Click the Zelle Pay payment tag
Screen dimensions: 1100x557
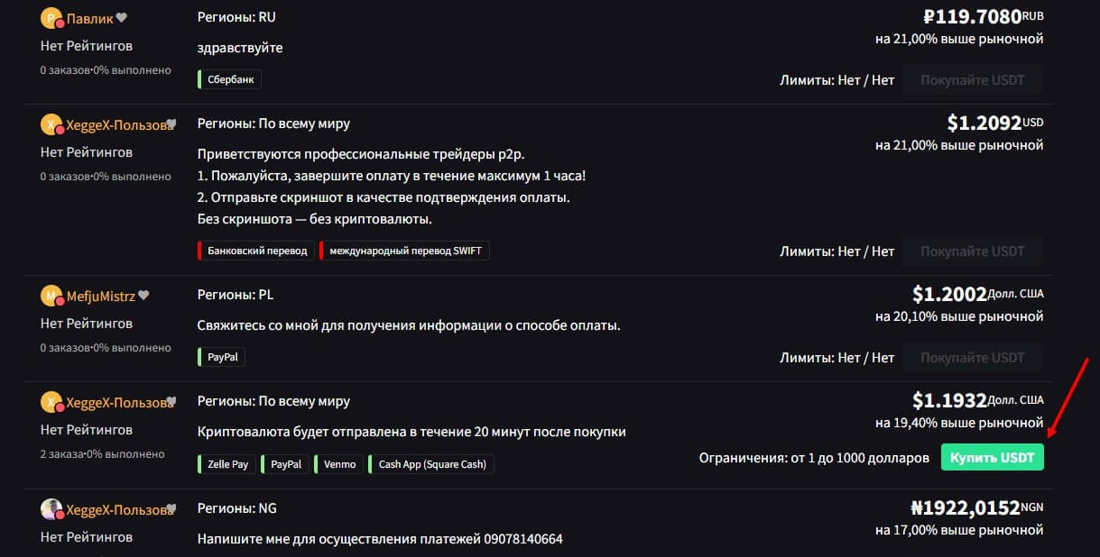(x=227, y=464)
